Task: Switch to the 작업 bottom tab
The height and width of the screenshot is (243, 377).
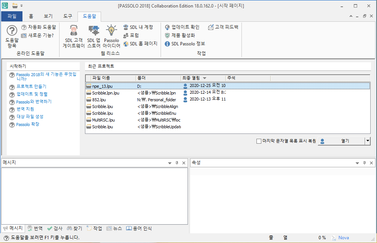Action: pos(94,228)
